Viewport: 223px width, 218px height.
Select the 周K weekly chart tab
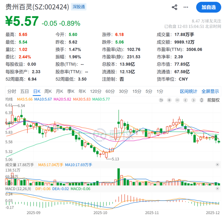coord(48,91)
